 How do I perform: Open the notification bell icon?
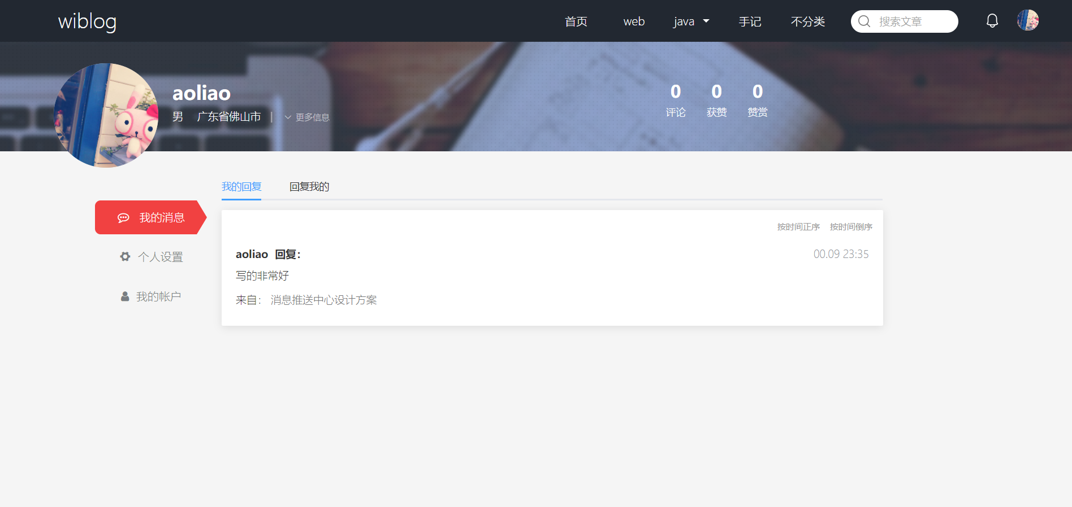[992, 21]
